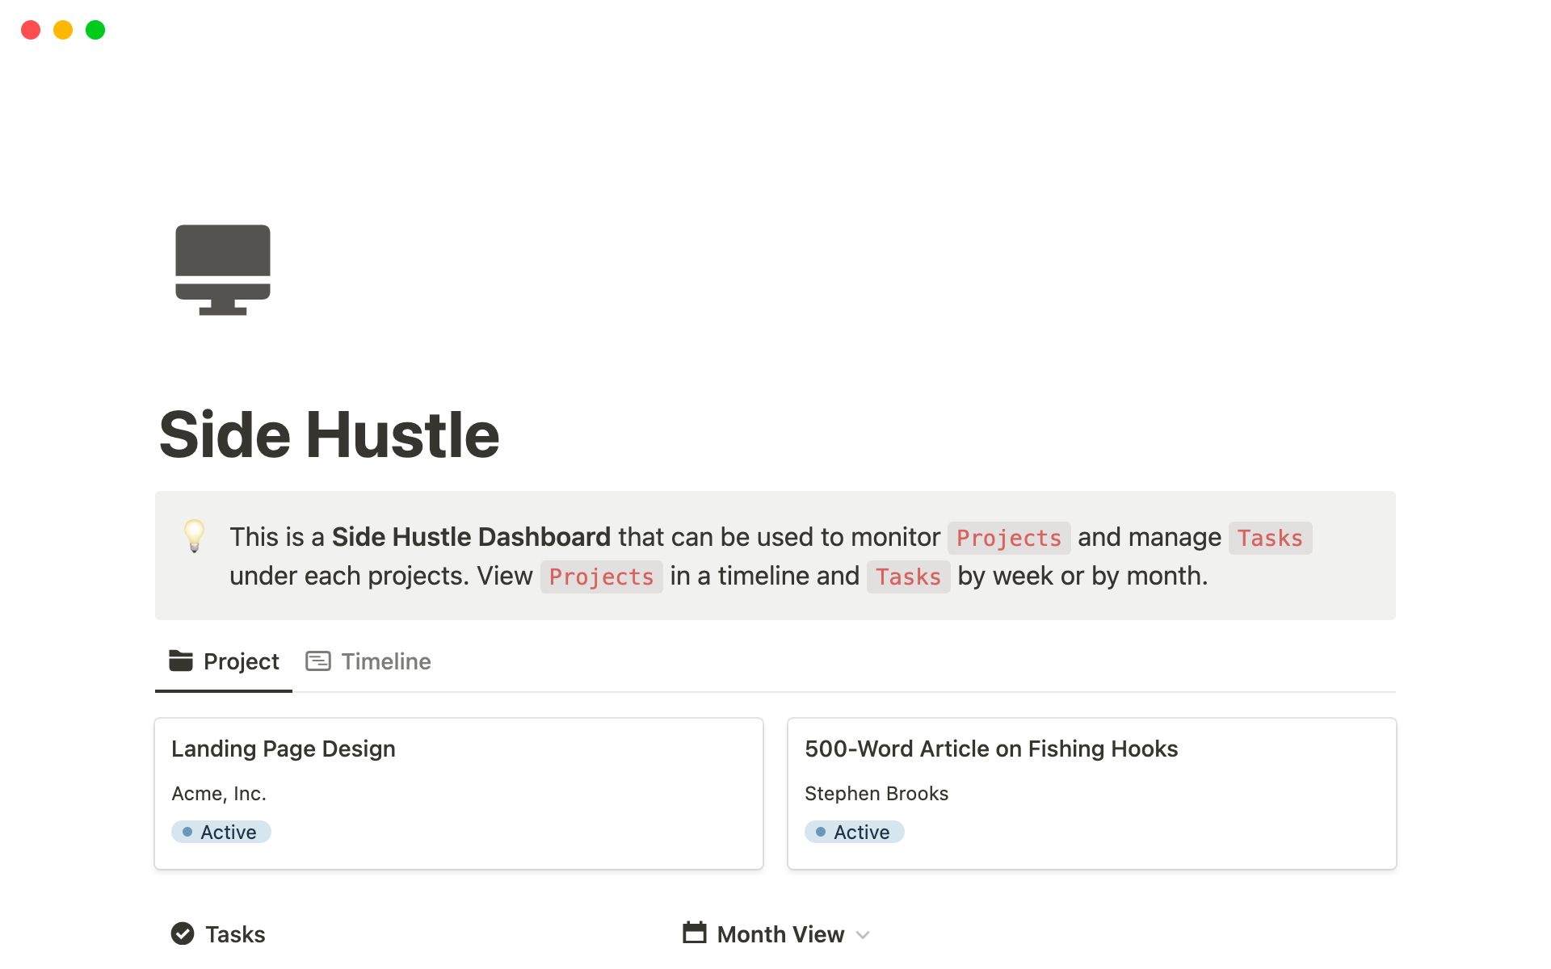The width and height of the screenshot is (1551, 969).
Task: Click the calendar icon beside Month View
Action: click(695, 933)
